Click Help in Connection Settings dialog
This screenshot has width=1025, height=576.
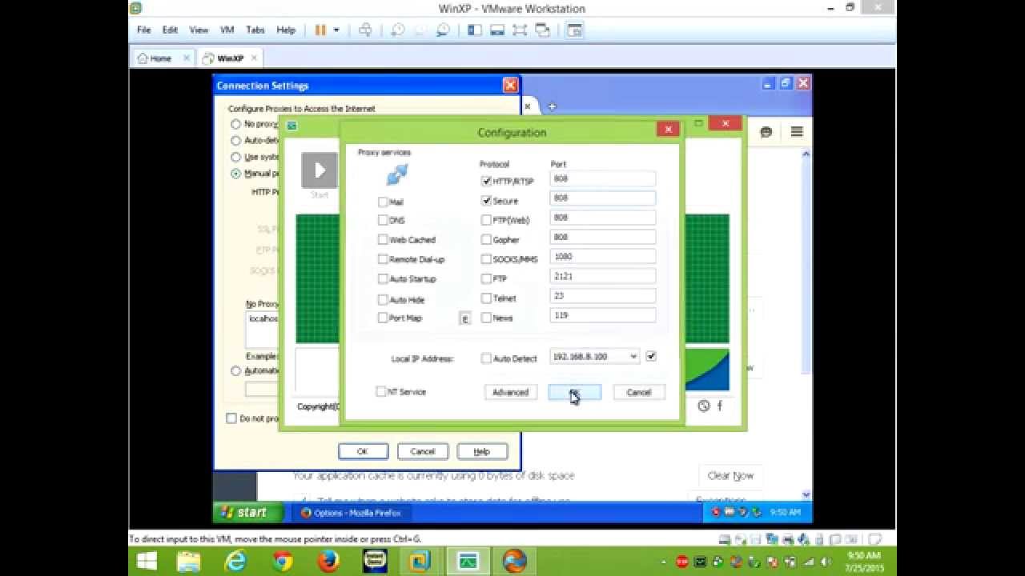pos(481,451)
